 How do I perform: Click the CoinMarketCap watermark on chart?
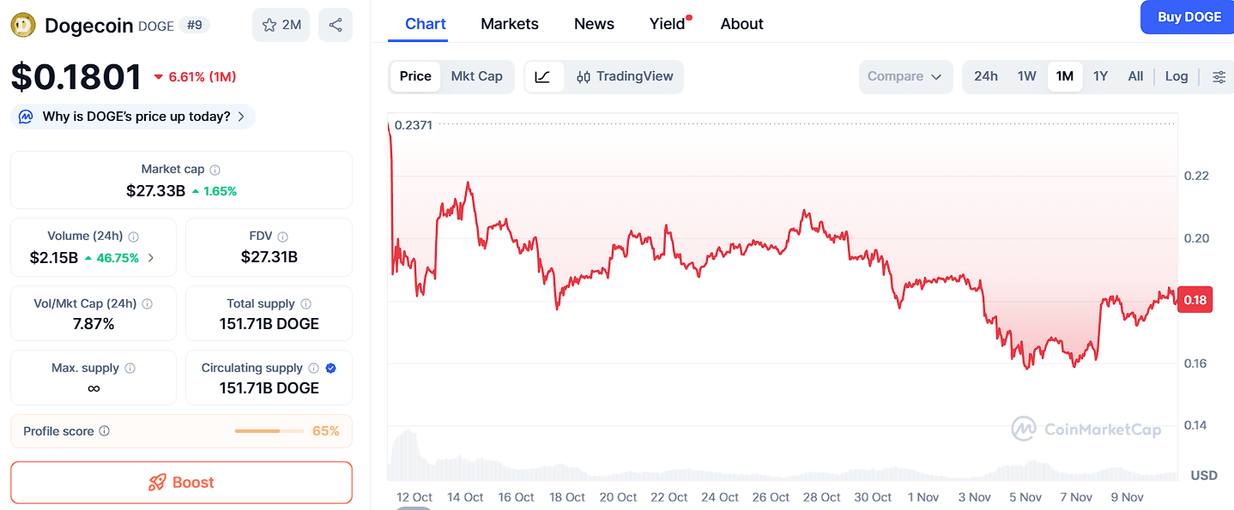(x=1086, y=429)
